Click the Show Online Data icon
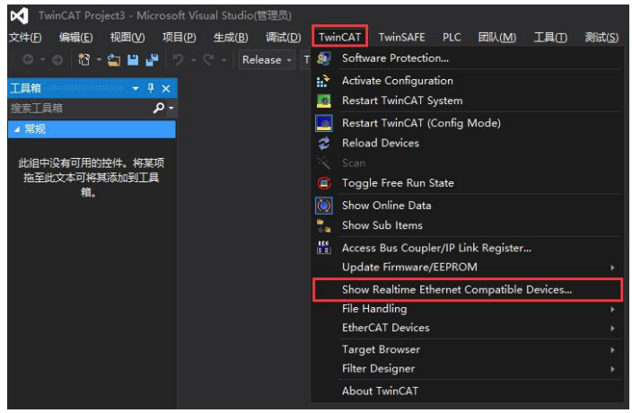 pyautogui.click(x=324, y=206)
